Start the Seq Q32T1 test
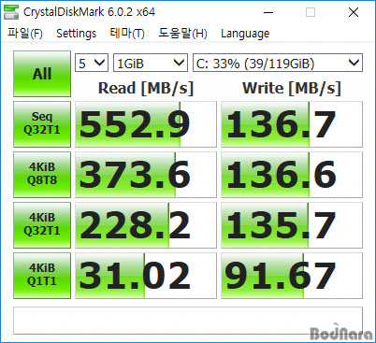376x343 pixels. (x=42, y=124)
